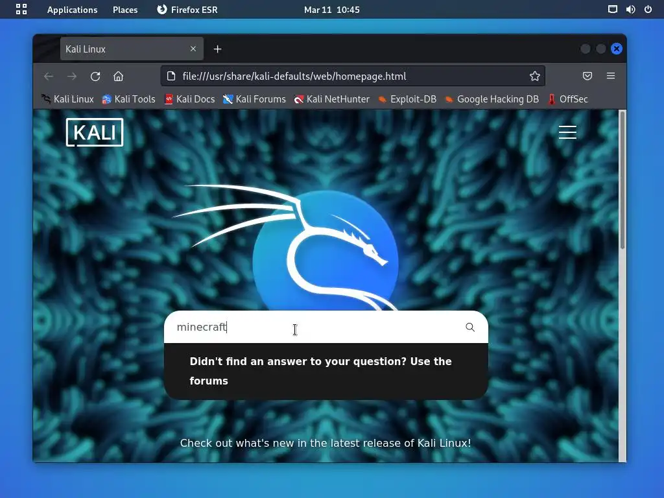Open the Save to Pocket icon
The image size is (664, 498).
587,77
